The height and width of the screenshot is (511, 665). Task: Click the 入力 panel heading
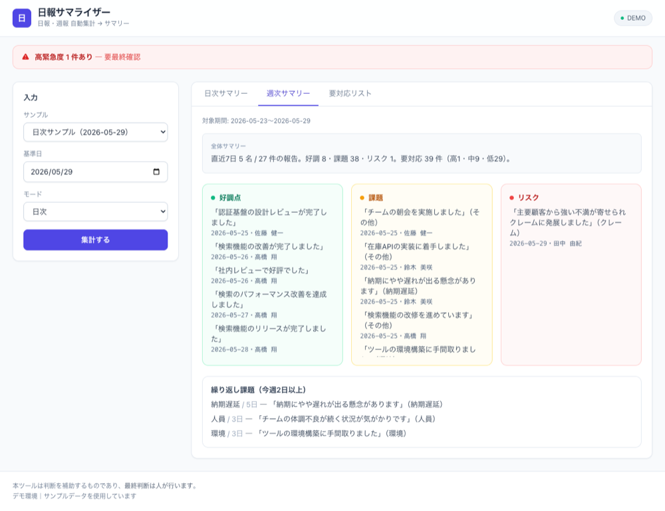coord(31,98)
